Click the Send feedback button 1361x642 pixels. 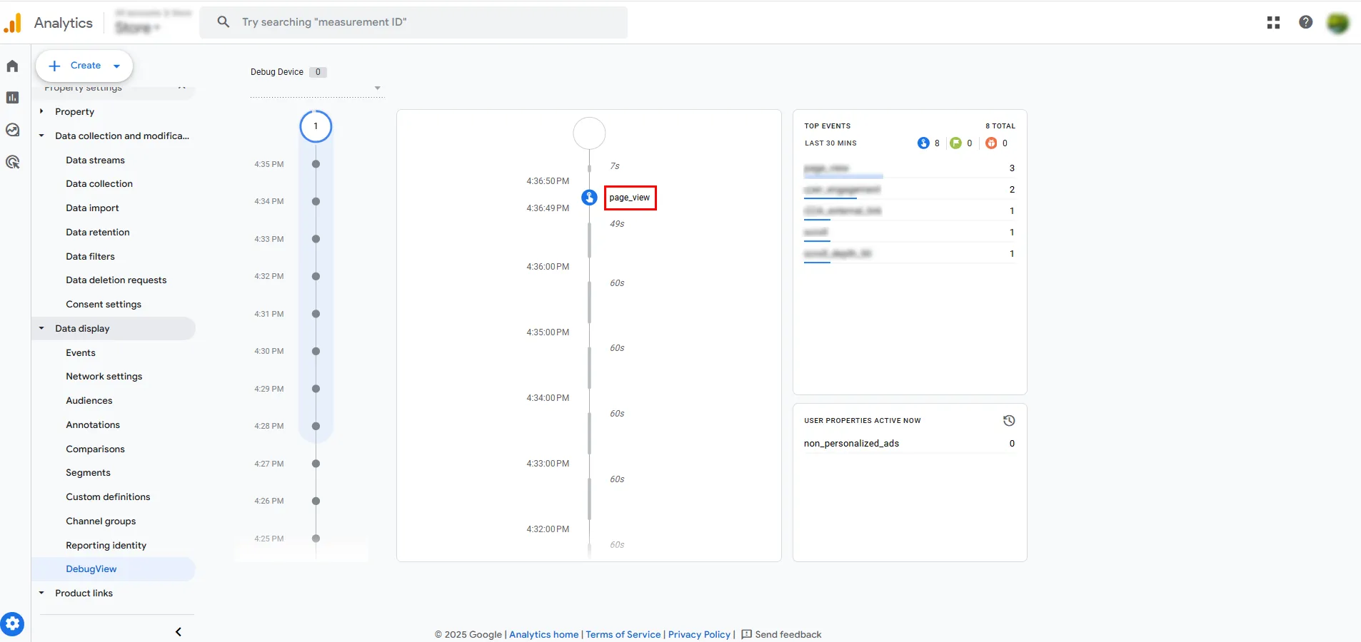point(781,634)
